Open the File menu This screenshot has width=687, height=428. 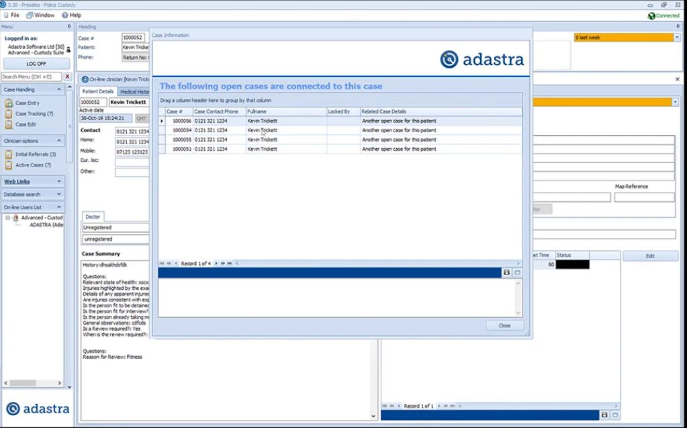[12, 15]
